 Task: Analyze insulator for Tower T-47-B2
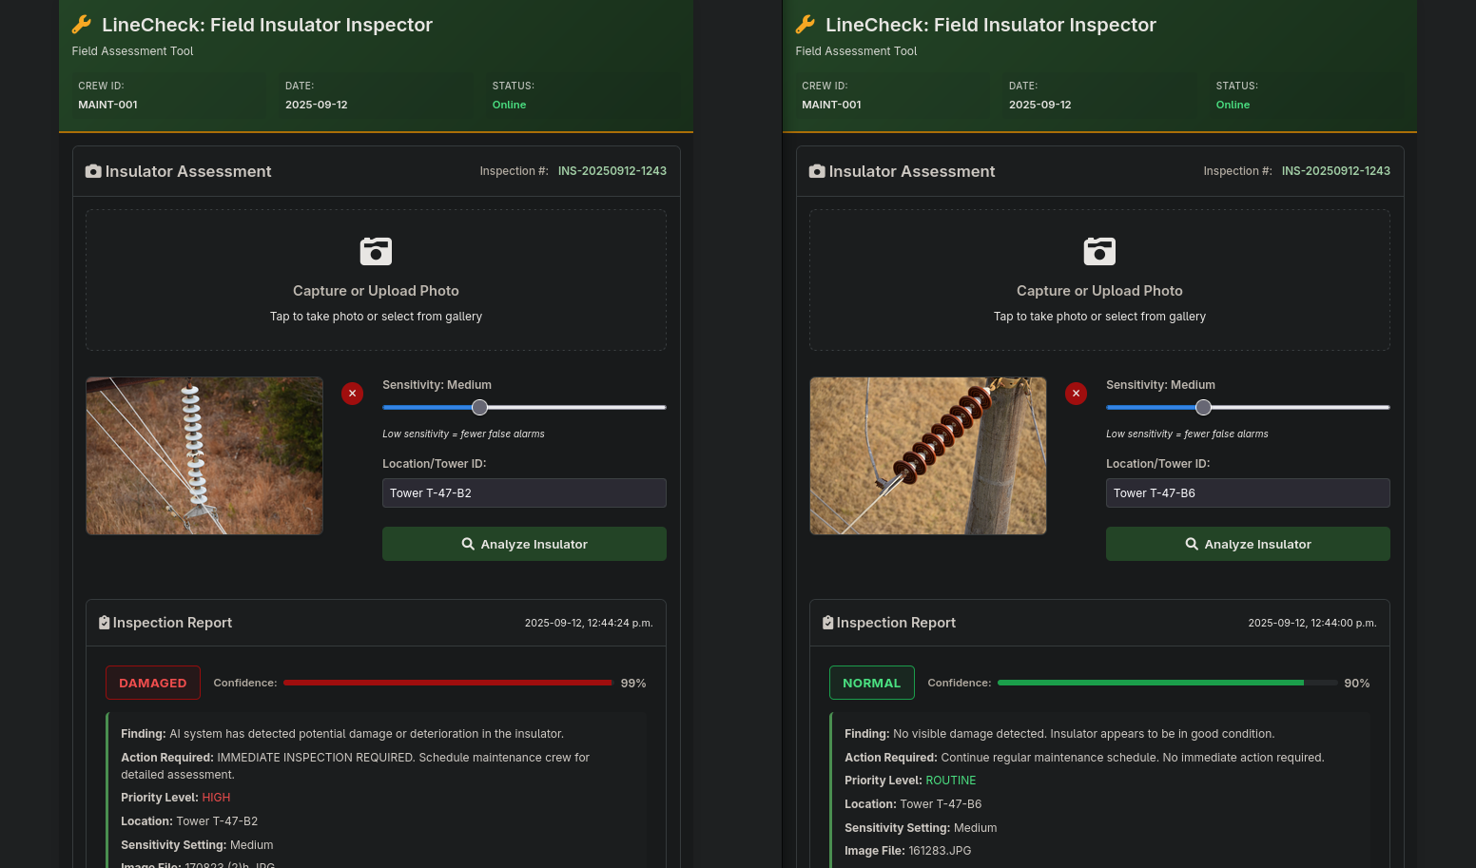point(524,544)
